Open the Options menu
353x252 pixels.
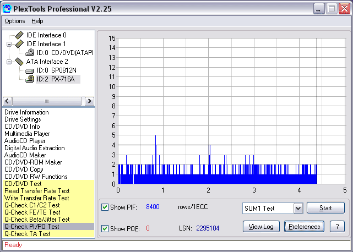click(x=15, y=21)
